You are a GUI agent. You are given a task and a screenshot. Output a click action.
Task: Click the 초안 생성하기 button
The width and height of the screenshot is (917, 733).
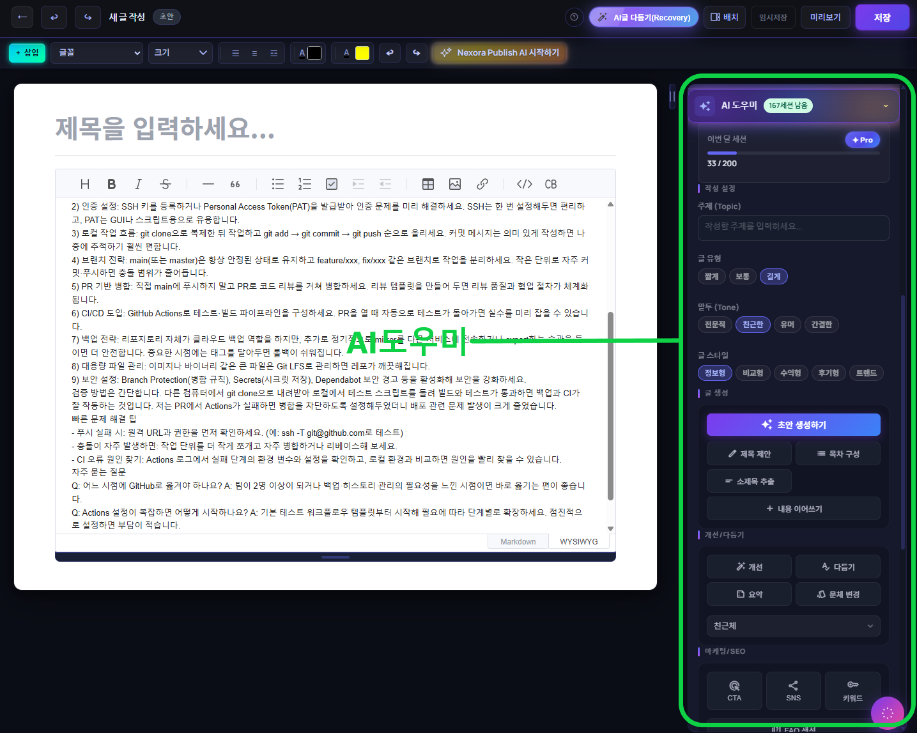tap(793, 425)
